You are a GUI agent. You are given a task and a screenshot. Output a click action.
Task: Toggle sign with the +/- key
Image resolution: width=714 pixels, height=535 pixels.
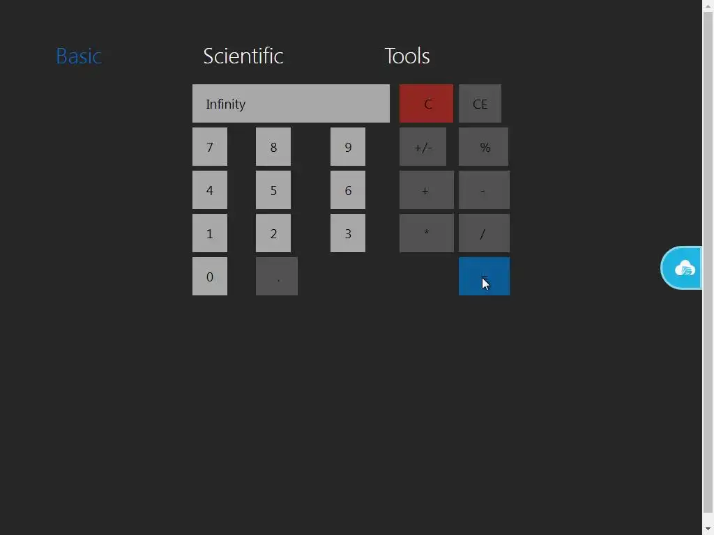point(423,146)
